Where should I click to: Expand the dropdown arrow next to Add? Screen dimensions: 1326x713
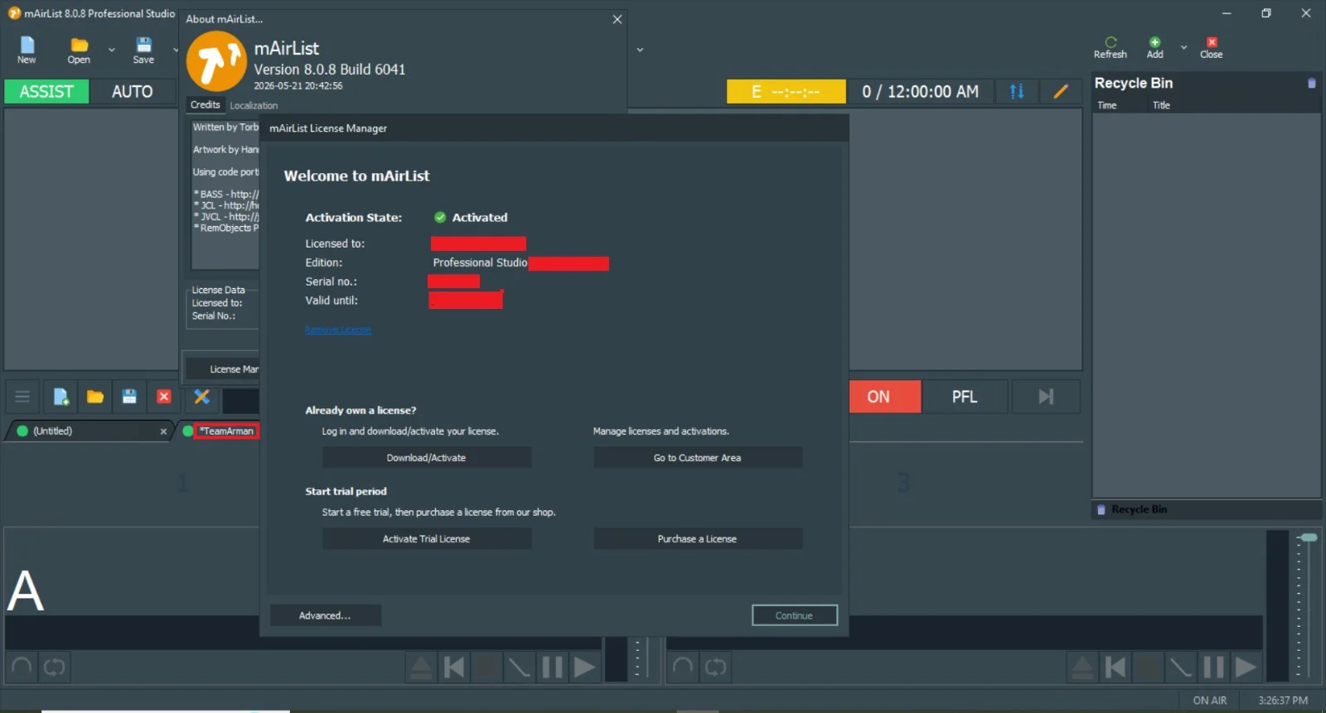pyautogui.click(x=1183, y=47)
